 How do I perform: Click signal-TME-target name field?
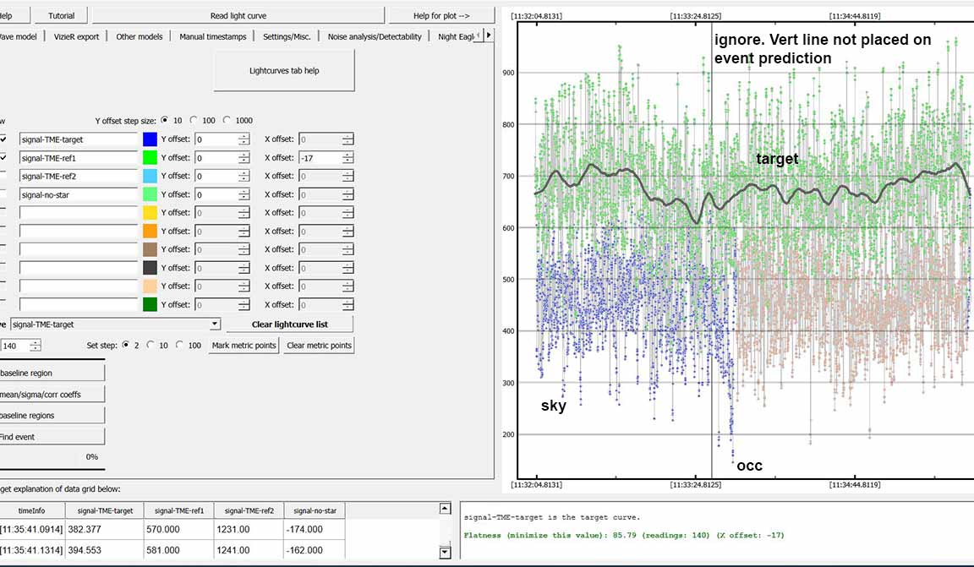click(79, 139)
